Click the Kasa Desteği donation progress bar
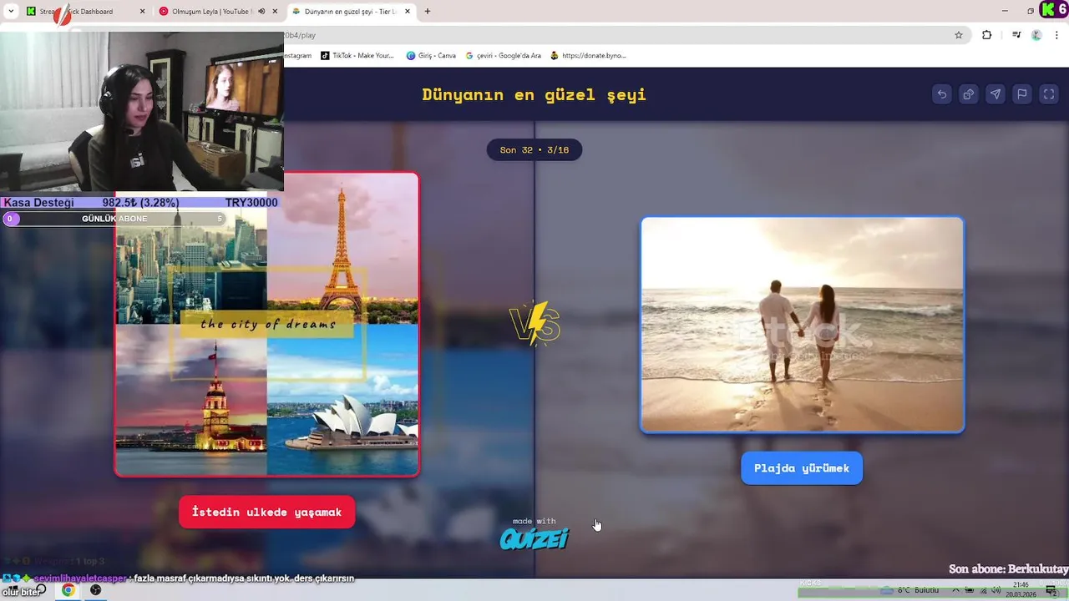 click(x=141, y=203)
